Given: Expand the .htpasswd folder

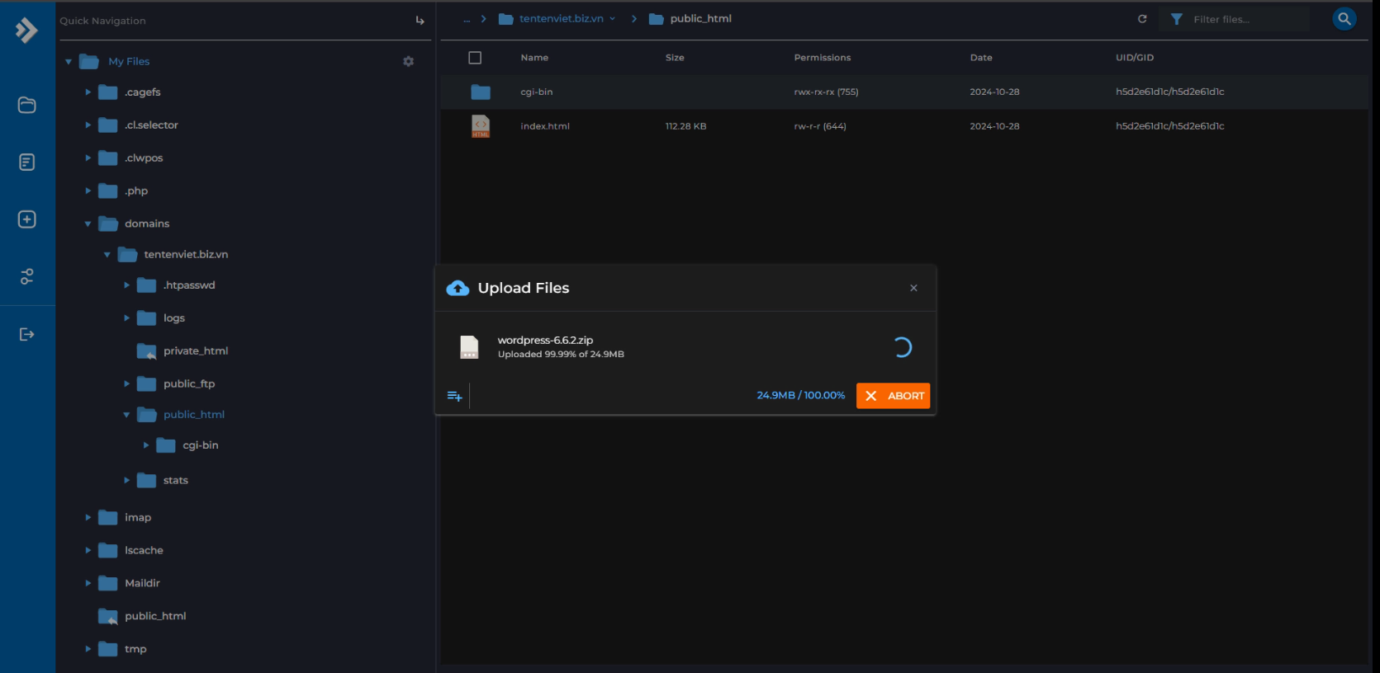Looking at the screenshot, I should point(126,285).
